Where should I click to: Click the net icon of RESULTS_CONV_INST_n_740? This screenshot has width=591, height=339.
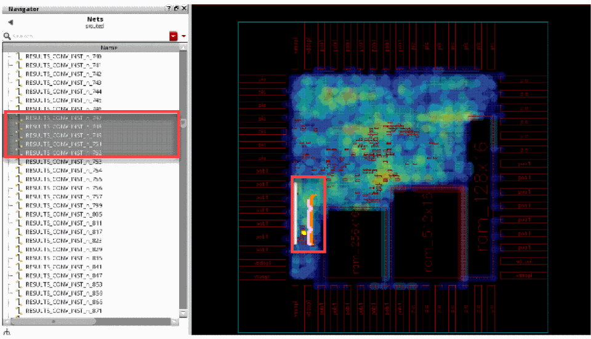pyautogui.click(x=19, y=57)
